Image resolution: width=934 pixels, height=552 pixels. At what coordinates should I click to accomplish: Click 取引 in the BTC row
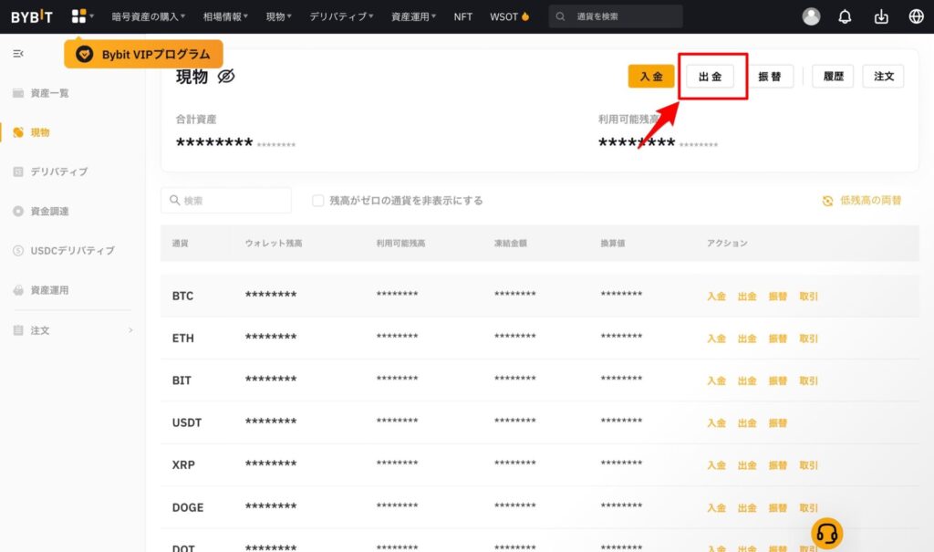click(x=808, y=297)
